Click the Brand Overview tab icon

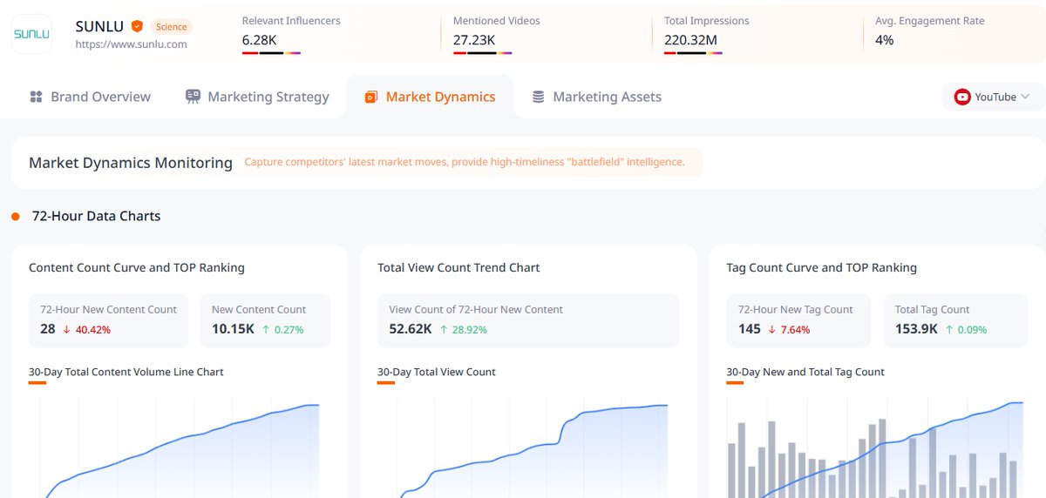[x=36, y=97]
